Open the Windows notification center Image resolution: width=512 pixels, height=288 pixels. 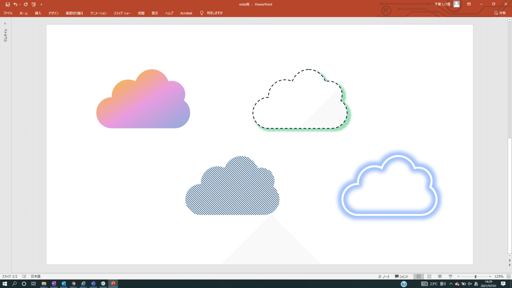(503, 284)
